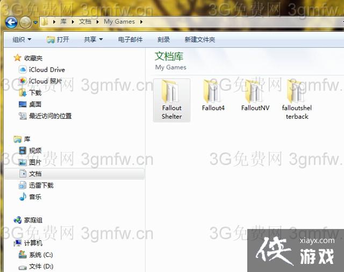This screenshot has height=272, width=344.
Task: Click the 视频 film icon
Action: tap(23, 151)
